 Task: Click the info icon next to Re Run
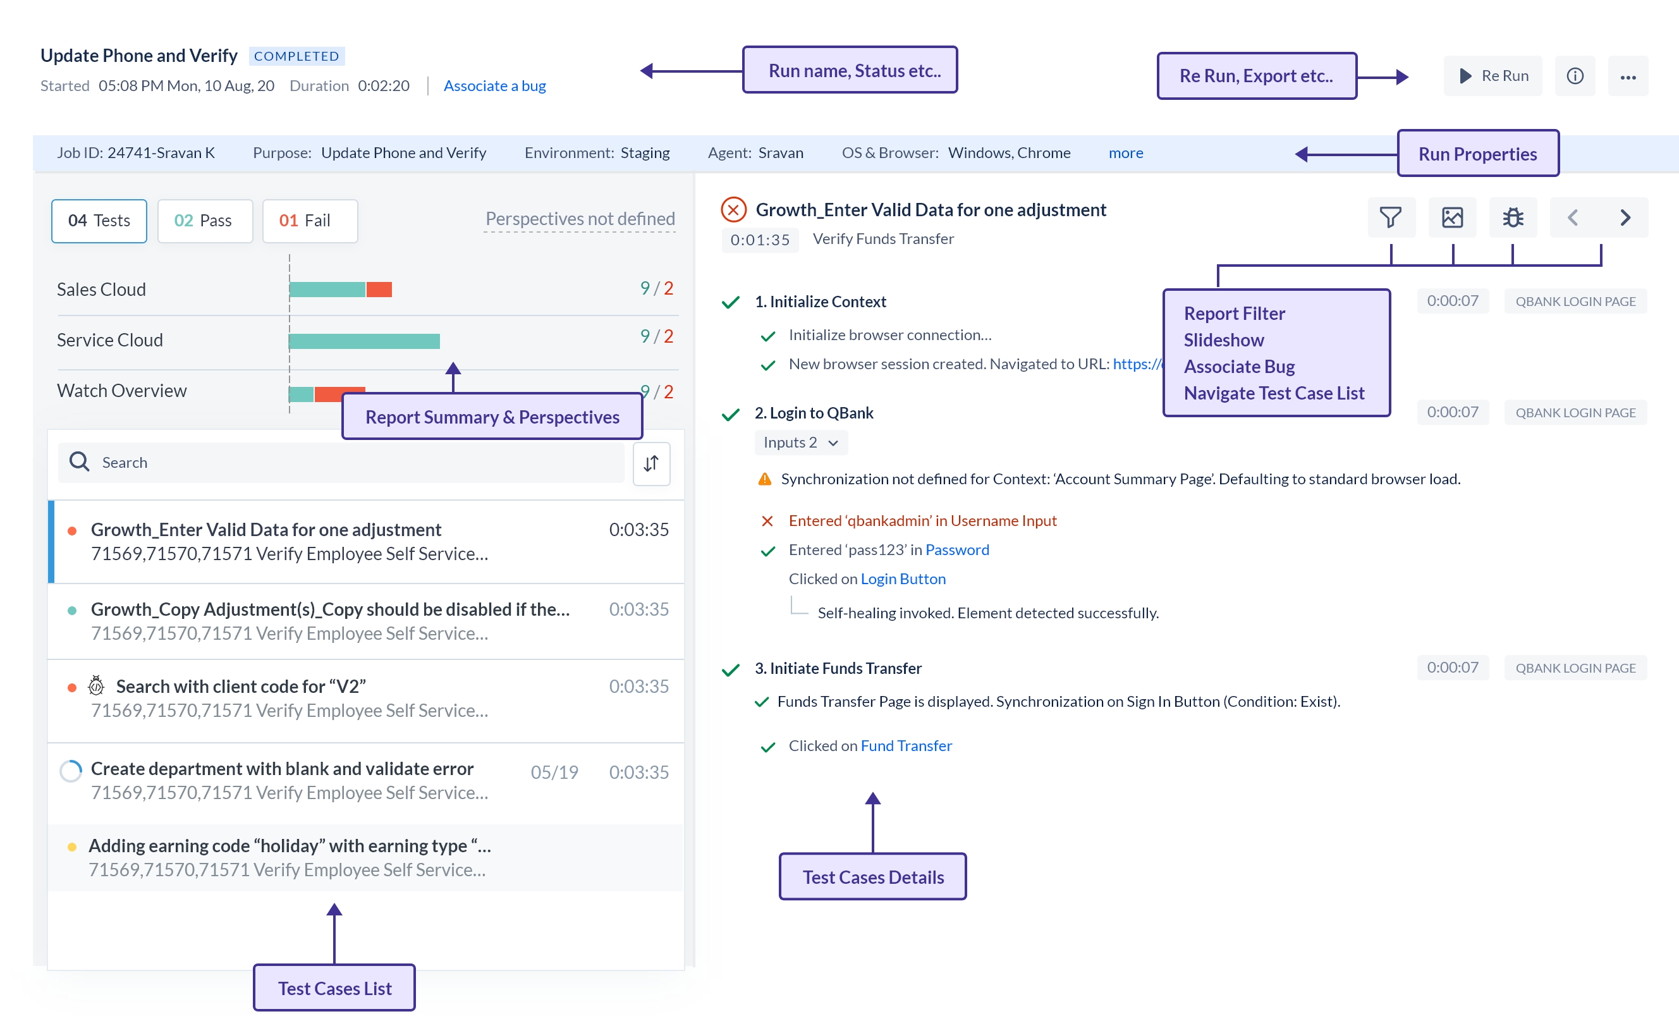[x=1575, y=75]
